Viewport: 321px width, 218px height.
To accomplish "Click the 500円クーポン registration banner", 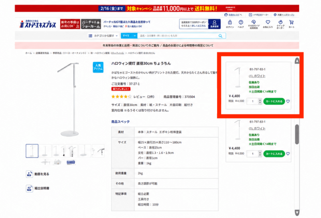I will click(x=194, y=24).
